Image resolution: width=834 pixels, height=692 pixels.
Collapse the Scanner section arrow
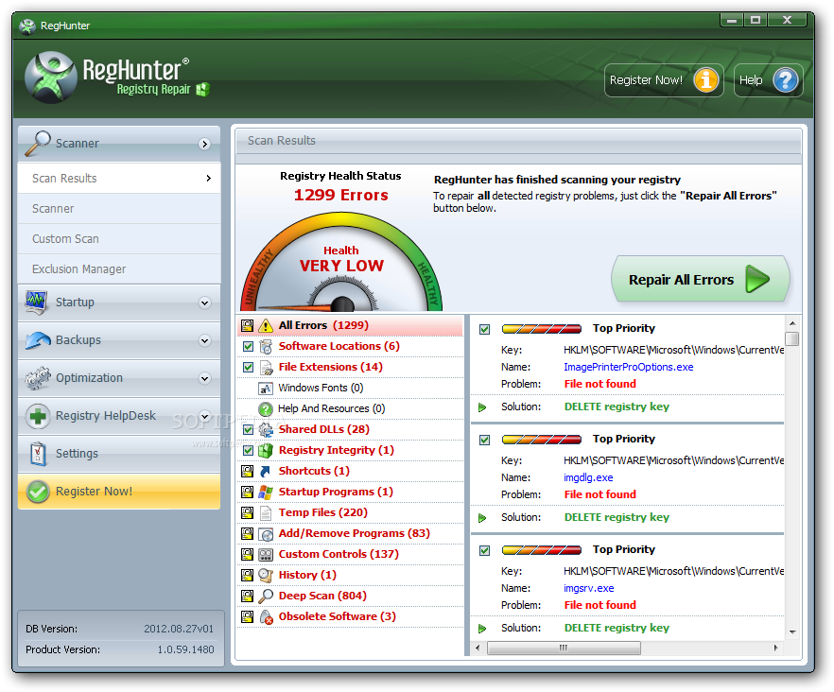(x=205, y=144)
